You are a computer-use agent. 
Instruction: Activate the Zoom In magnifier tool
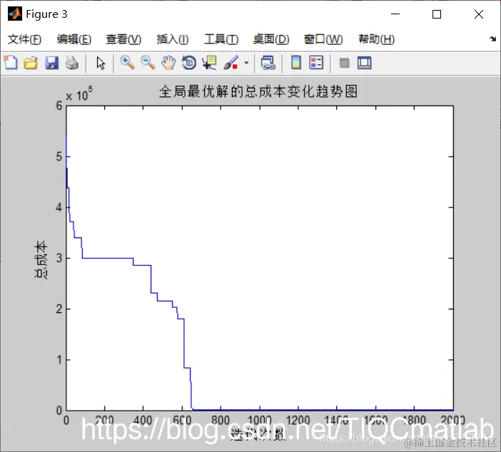click(127, 63)
